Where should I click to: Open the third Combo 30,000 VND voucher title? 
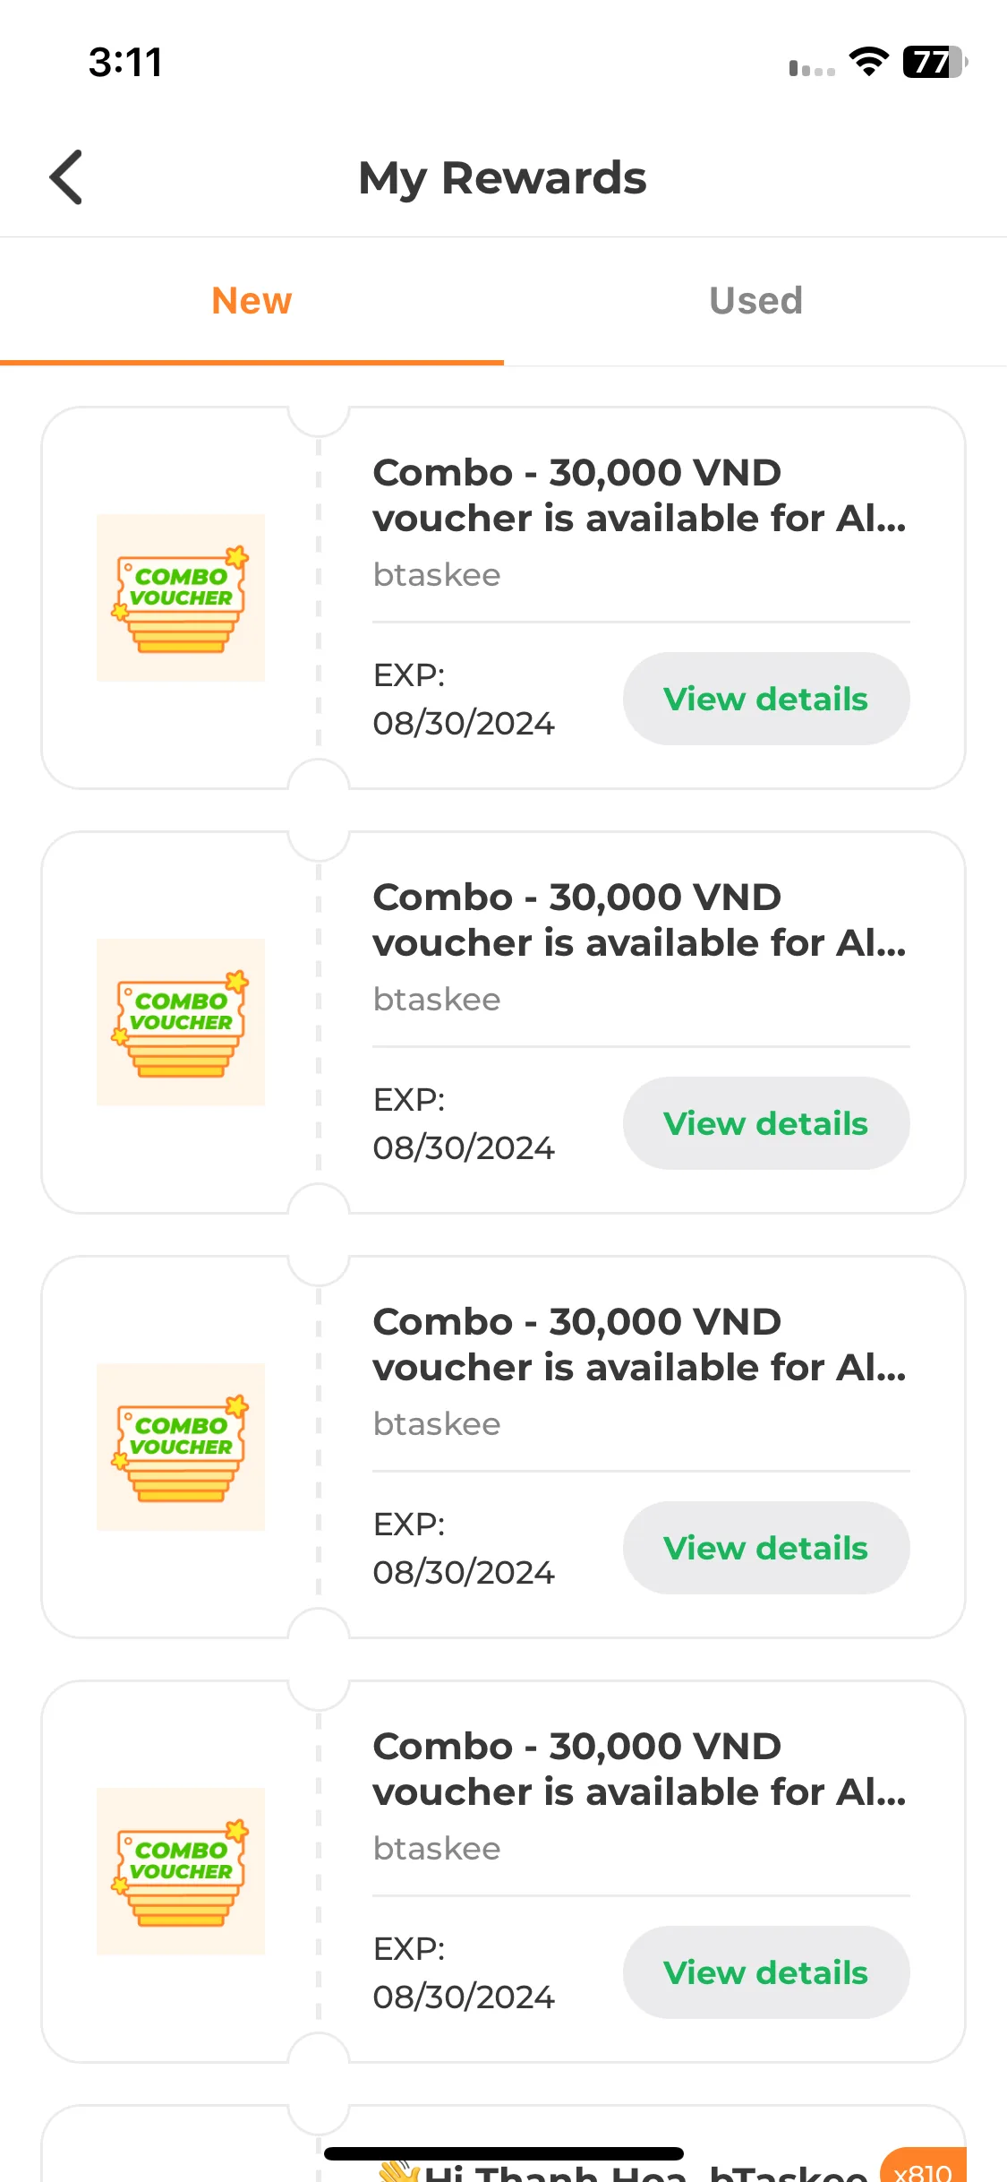coord(640,1344)
